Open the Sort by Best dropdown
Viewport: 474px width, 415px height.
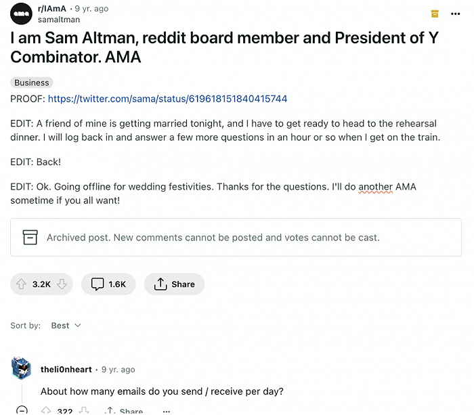click(66, 326)
